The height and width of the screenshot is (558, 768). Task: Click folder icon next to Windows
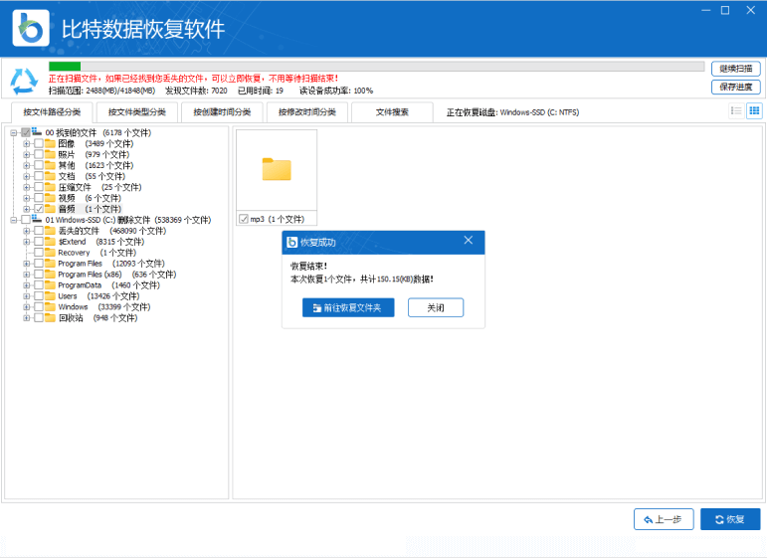coord(50,306)
